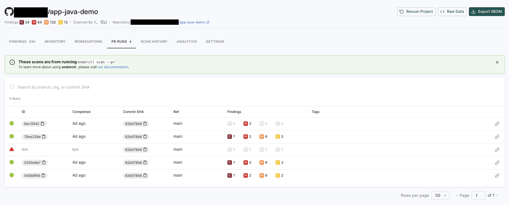The image size is (509, 205).
Task: Switch to the Findings tab
Action: tap(22, 41)
